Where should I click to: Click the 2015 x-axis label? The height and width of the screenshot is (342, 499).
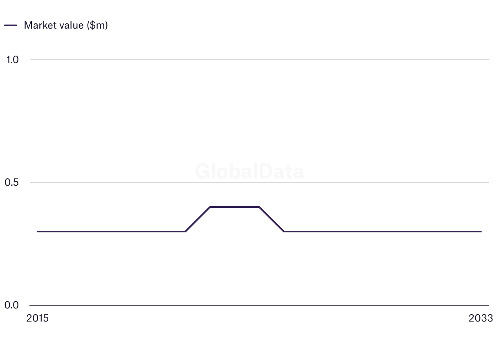(37, 318)
